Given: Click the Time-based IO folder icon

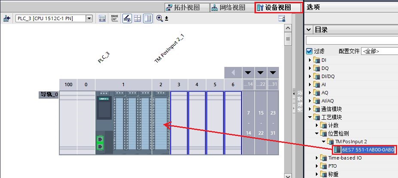Looking at the screenshot, I should (x=323, y=158).
